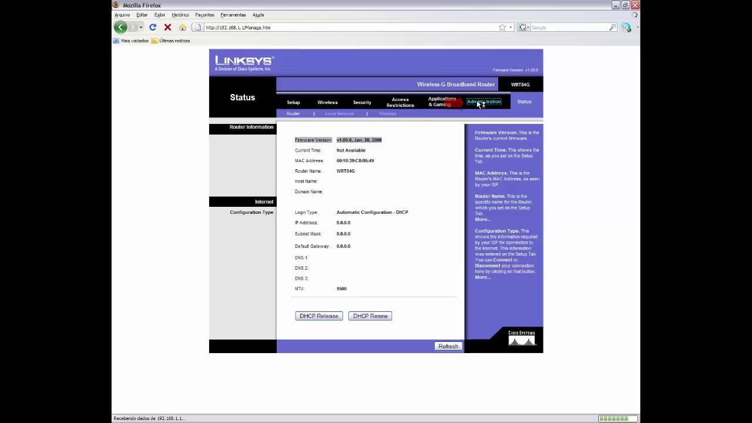Open the Administration tab
752x423 pixels.
pyautogui.click(x=484, y=102)
